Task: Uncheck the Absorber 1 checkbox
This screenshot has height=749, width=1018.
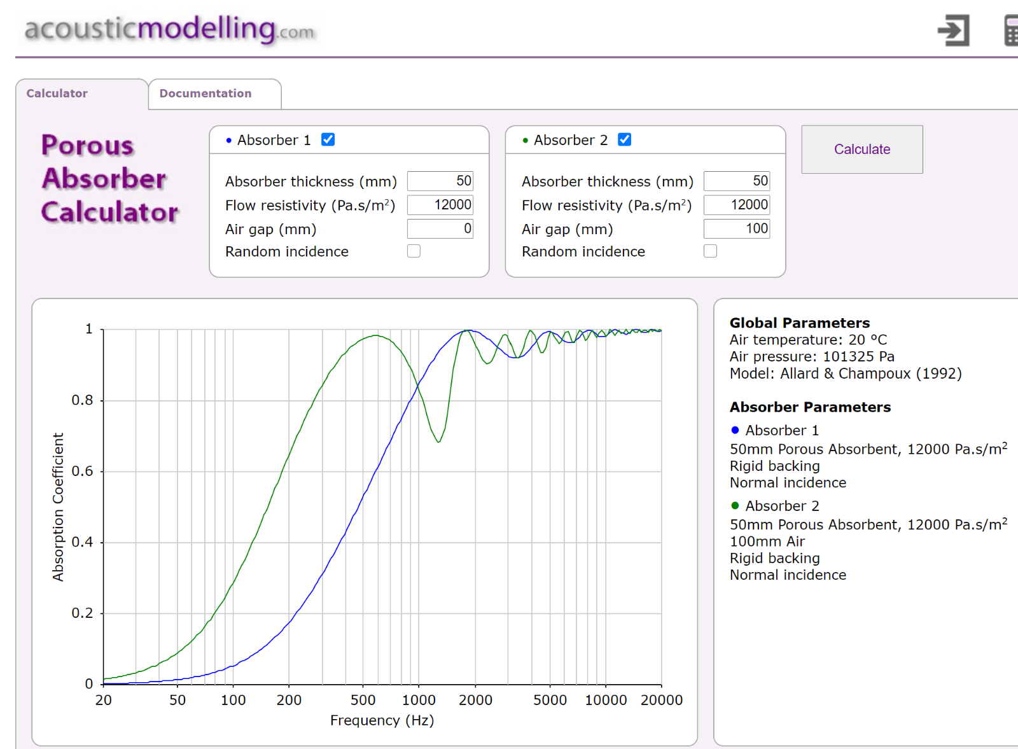Action: [328, 139]
